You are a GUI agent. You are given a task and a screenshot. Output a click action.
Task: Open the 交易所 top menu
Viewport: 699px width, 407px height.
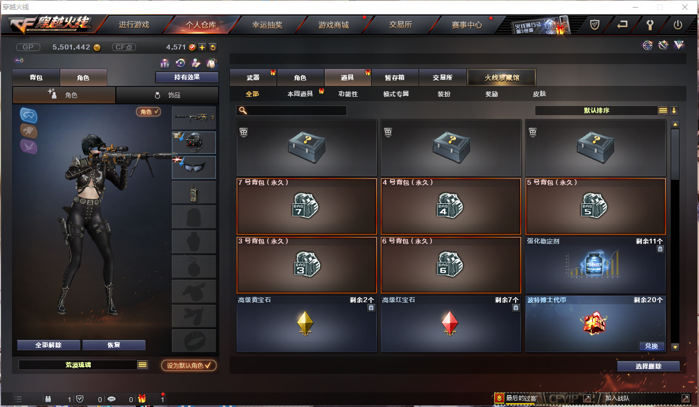[x=400, y=24]
